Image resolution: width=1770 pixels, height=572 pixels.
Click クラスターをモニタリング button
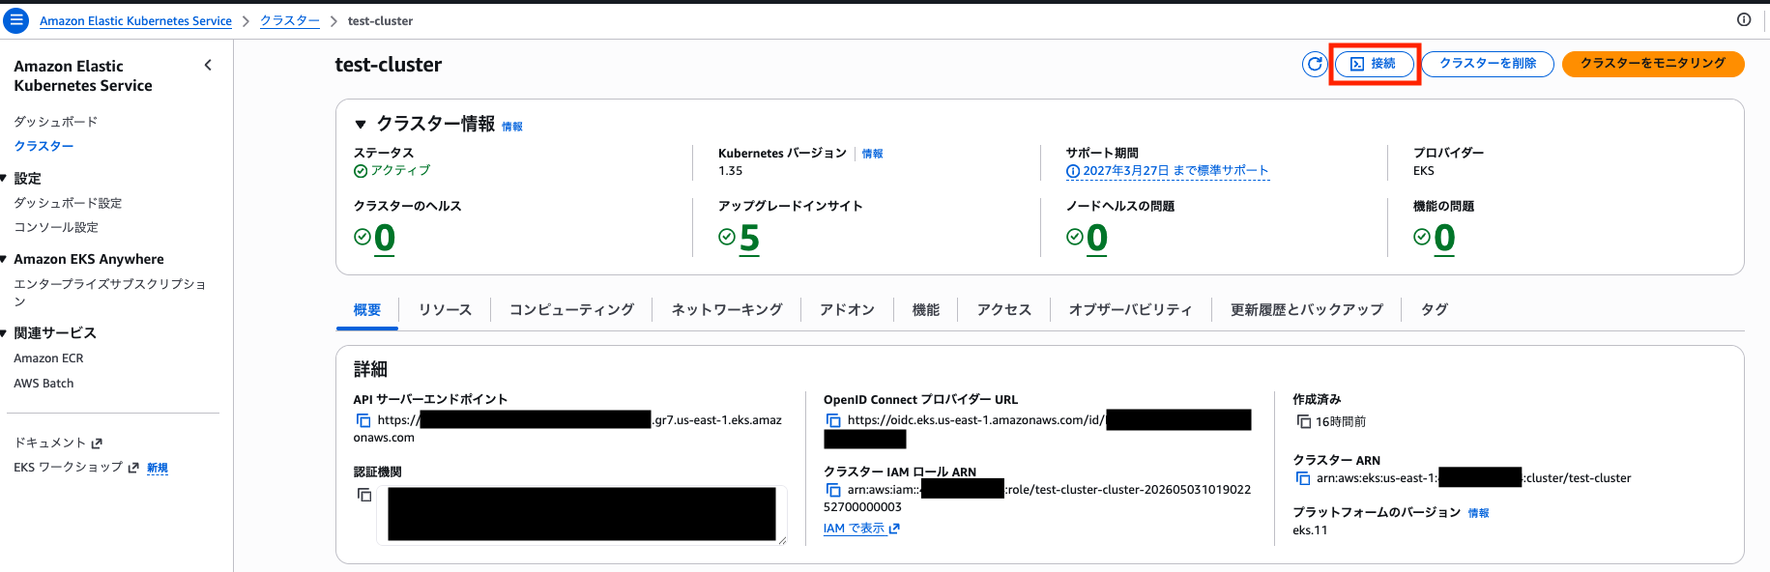[x=1653, y=64]
